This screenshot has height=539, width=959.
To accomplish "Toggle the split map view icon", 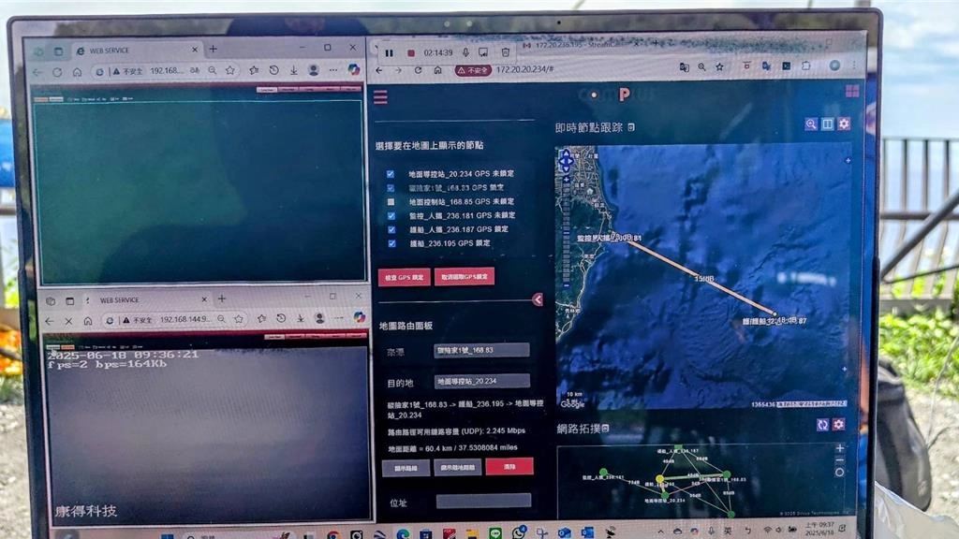I will point(828,124).
